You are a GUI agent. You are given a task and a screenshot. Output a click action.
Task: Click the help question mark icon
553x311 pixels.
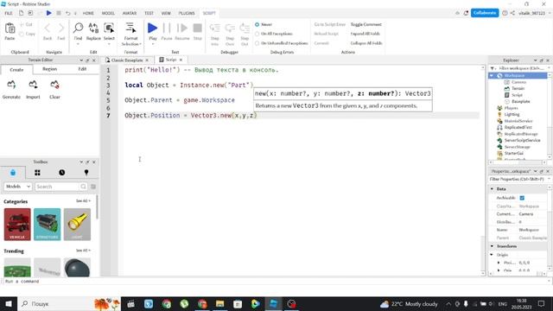505,13
